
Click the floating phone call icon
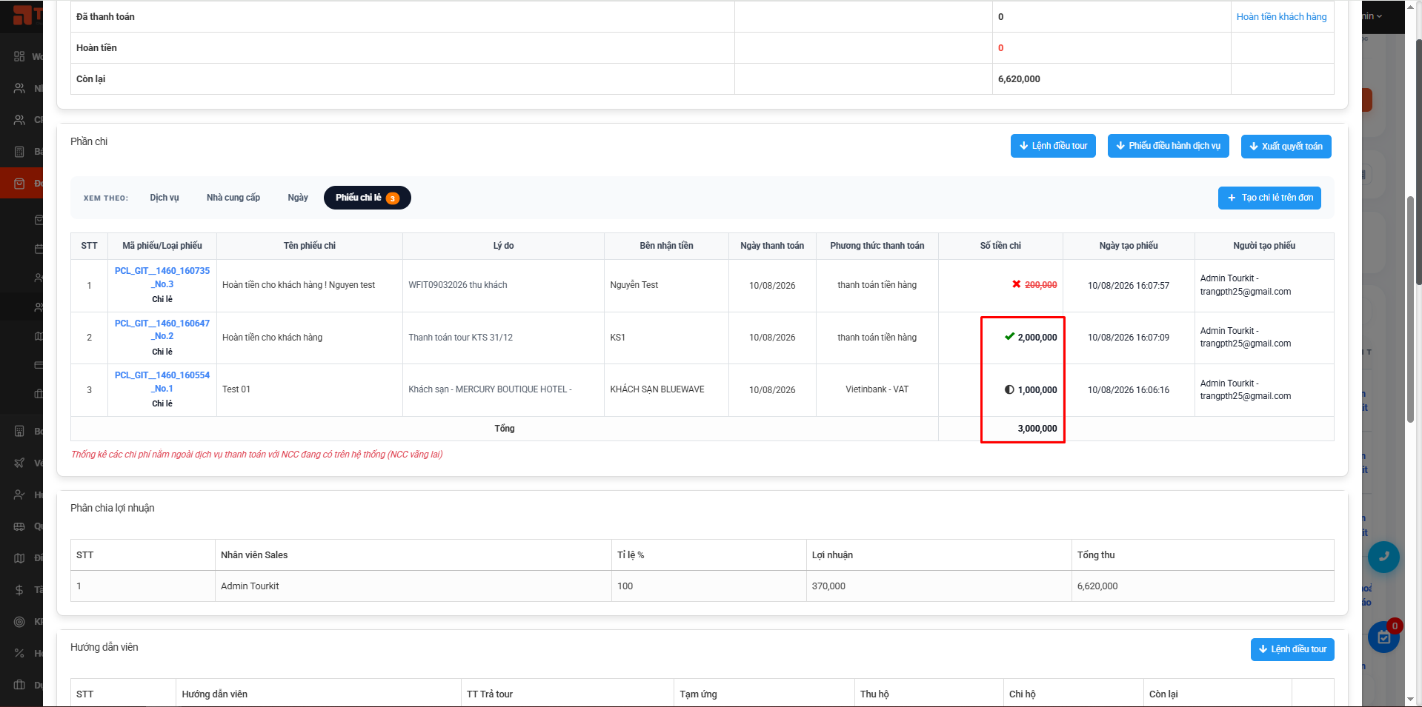click(1383, 557)
